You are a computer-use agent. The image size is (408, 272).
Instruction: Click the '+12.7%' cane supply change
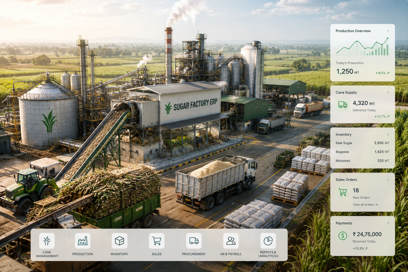click(x=382, y=116)
